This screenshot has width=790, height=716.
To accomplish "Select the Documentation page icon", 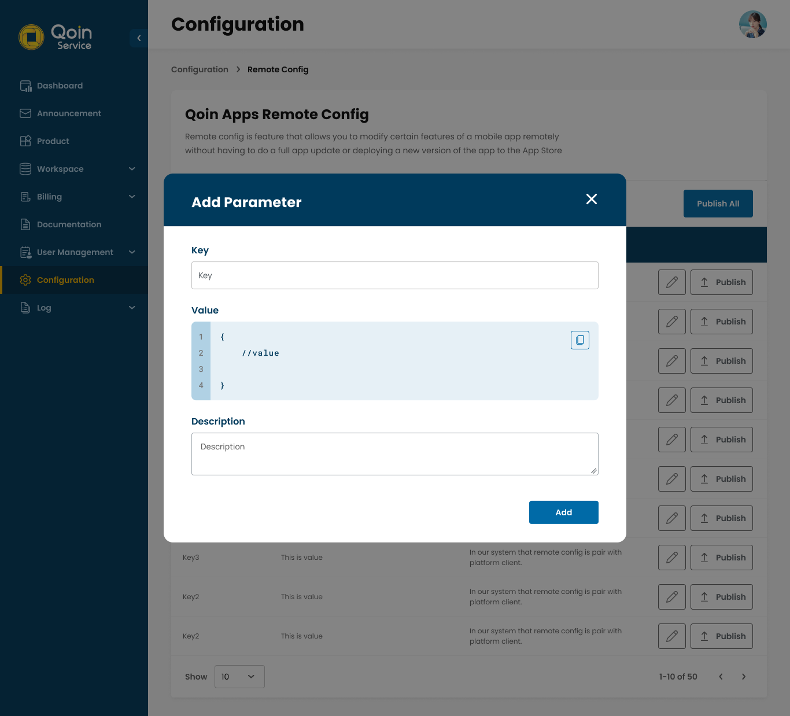I will [x=26, y=224].
